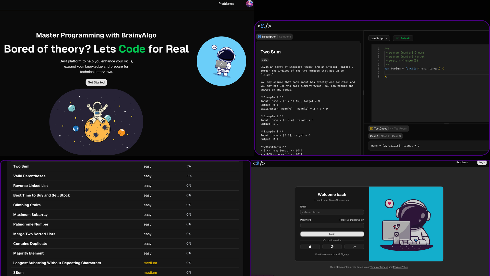Continue with the Meta login icon

pos(354,247)
